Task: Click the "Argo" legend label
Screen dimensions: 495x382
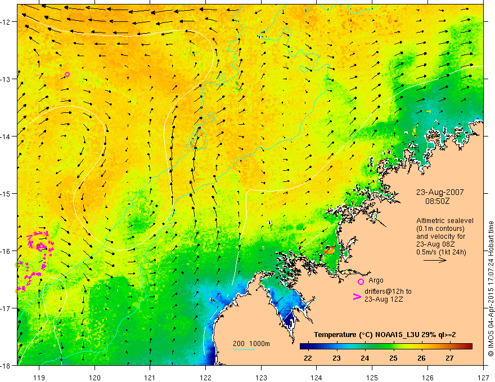Action: pos(376,280)
